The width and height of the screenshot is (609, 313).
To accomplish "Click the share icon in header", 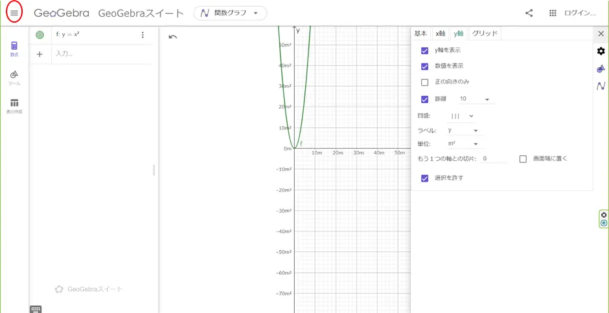I will tap(529, 13).
